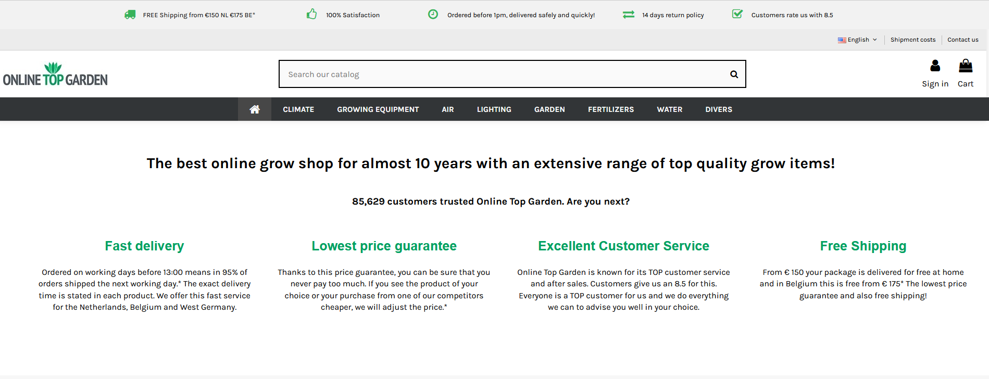Open the Water menu
The image size is (989, 379).
670,109
